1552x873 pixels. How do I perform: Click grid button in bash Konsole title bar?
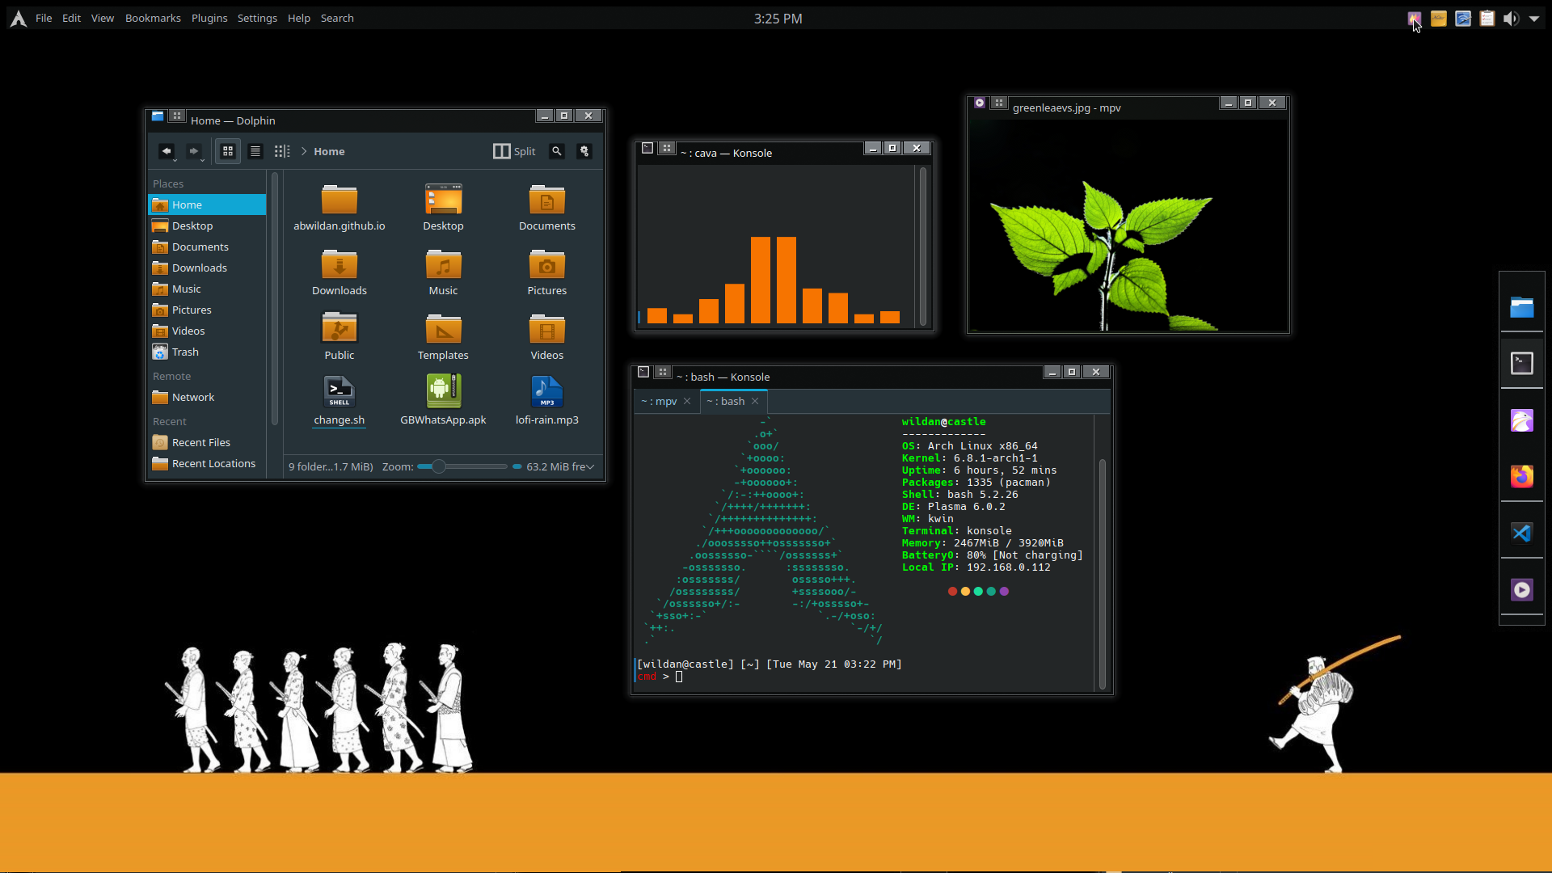[663, 372]
